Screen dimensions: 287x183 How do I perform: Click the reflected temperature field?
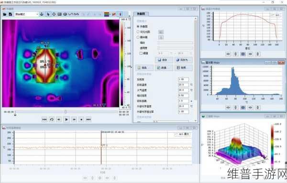tap(183, 85)
